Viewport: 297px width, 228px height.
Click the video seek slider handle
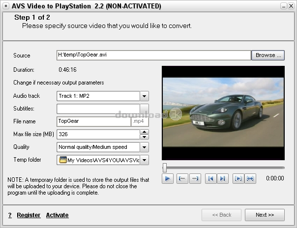[x=165, y=168]
